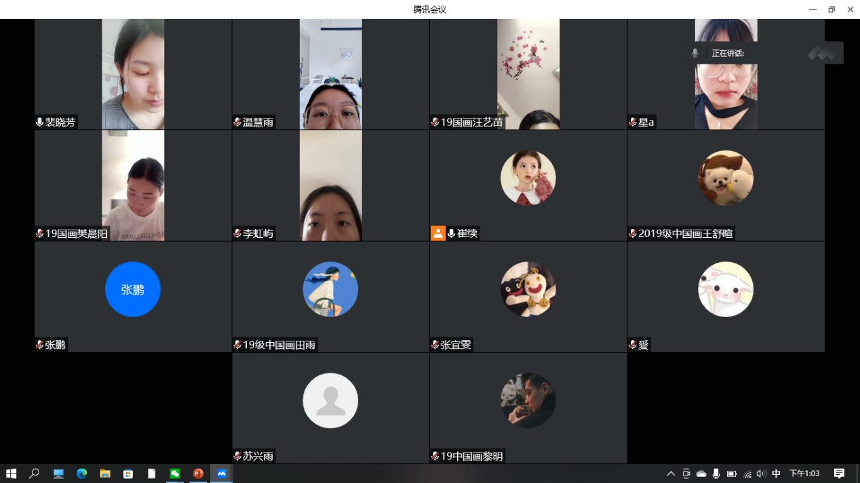Click the microphone icon beside 裴晓芳
This screenshot has width=860, height=483.
pyautogui.click(x=40, y=122)
